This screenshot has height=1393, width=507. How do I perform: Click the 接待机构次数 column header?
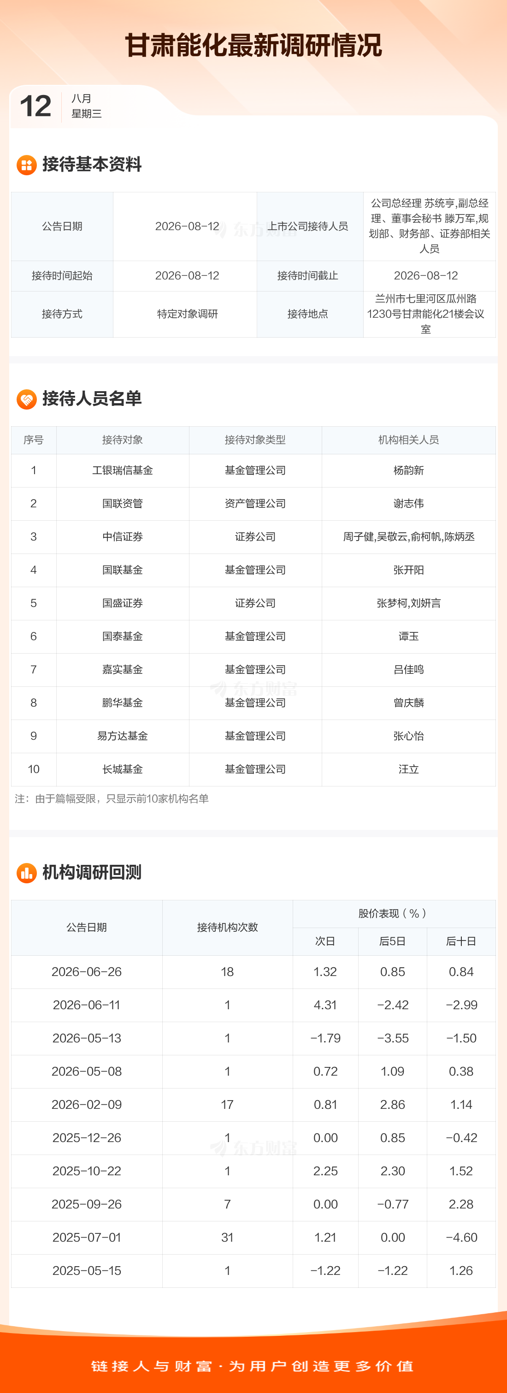pyautogui.click(x=228, y=928)
